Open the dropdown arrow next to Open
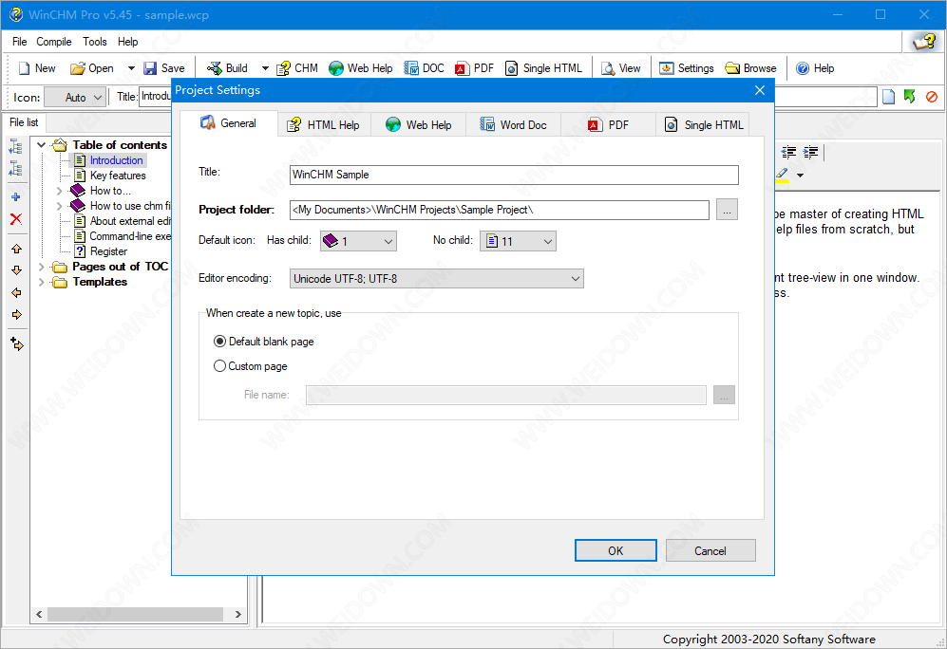 click(x=131, y=68)
